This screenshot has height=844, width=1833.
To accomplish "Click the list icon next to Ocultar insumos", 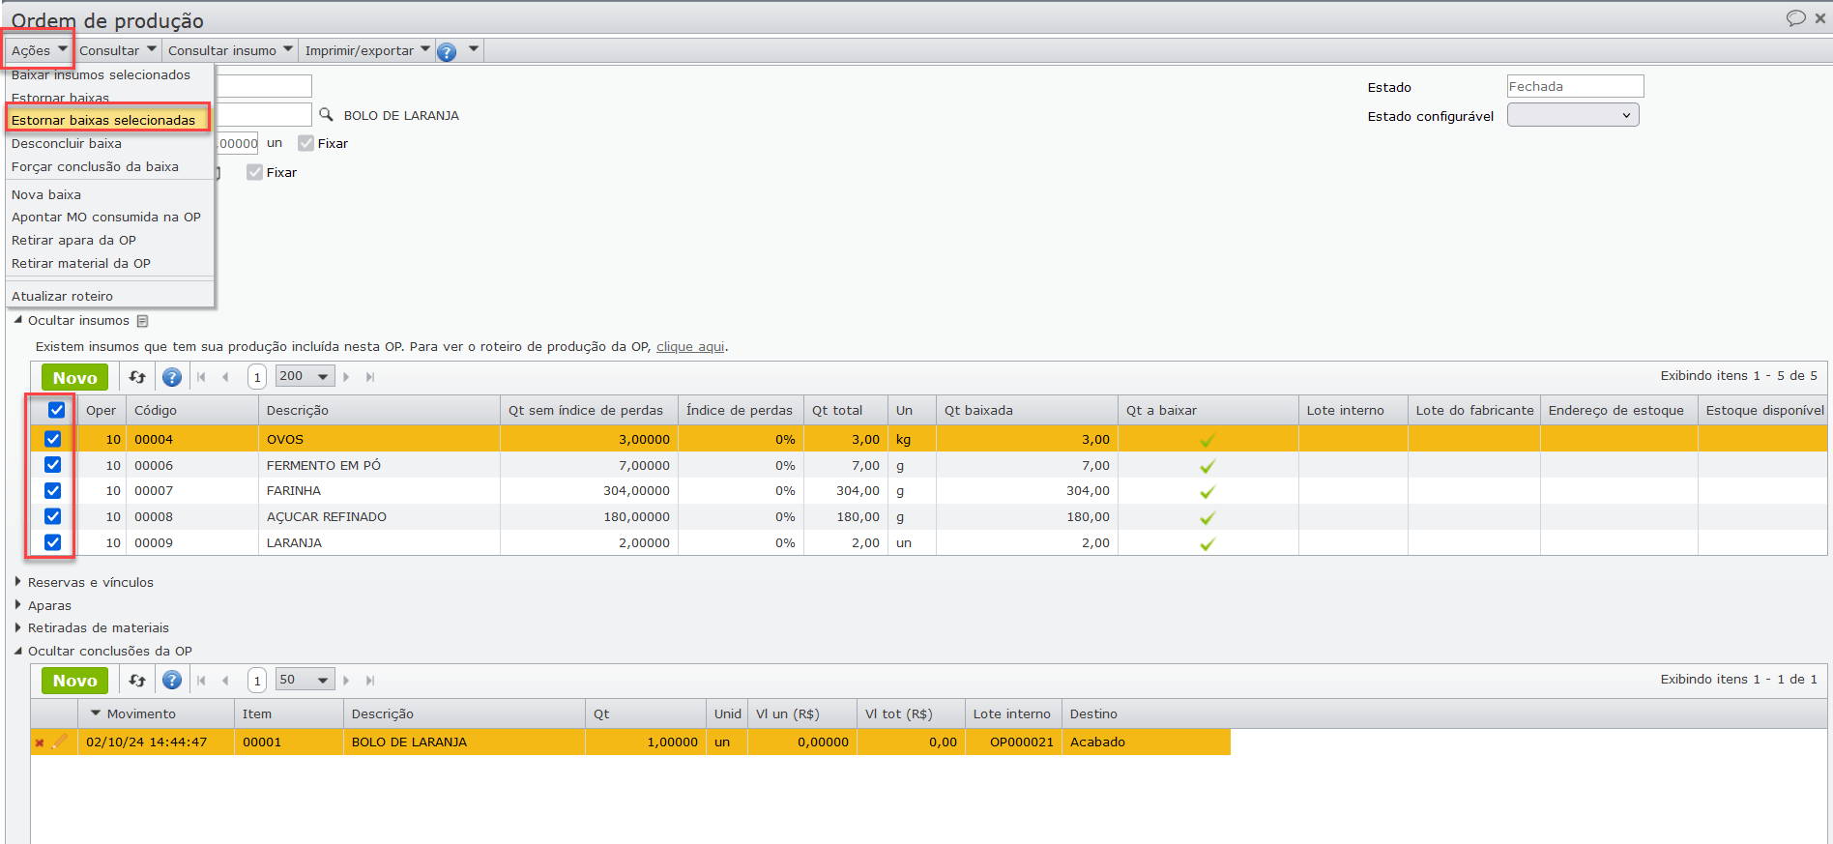I will [143, 321].
